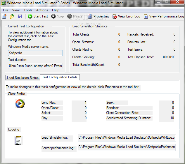
Task: Open the Help menu
Action: [56, 10]
